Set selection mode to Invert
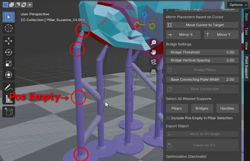250x161 pixels. [24, 5]
